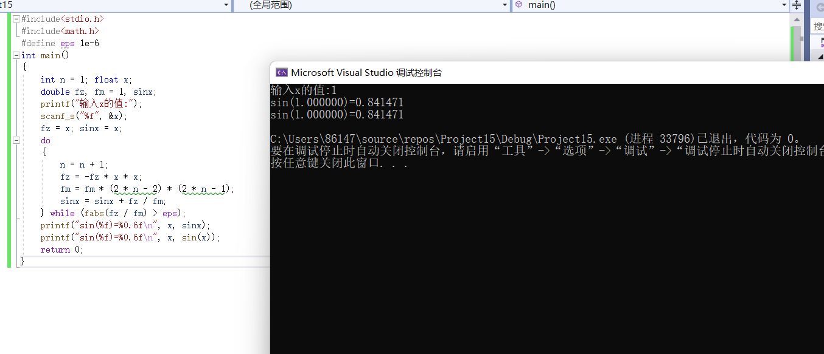
Task: Click the printf line printing sin(x)
Action: pos(130,237)
